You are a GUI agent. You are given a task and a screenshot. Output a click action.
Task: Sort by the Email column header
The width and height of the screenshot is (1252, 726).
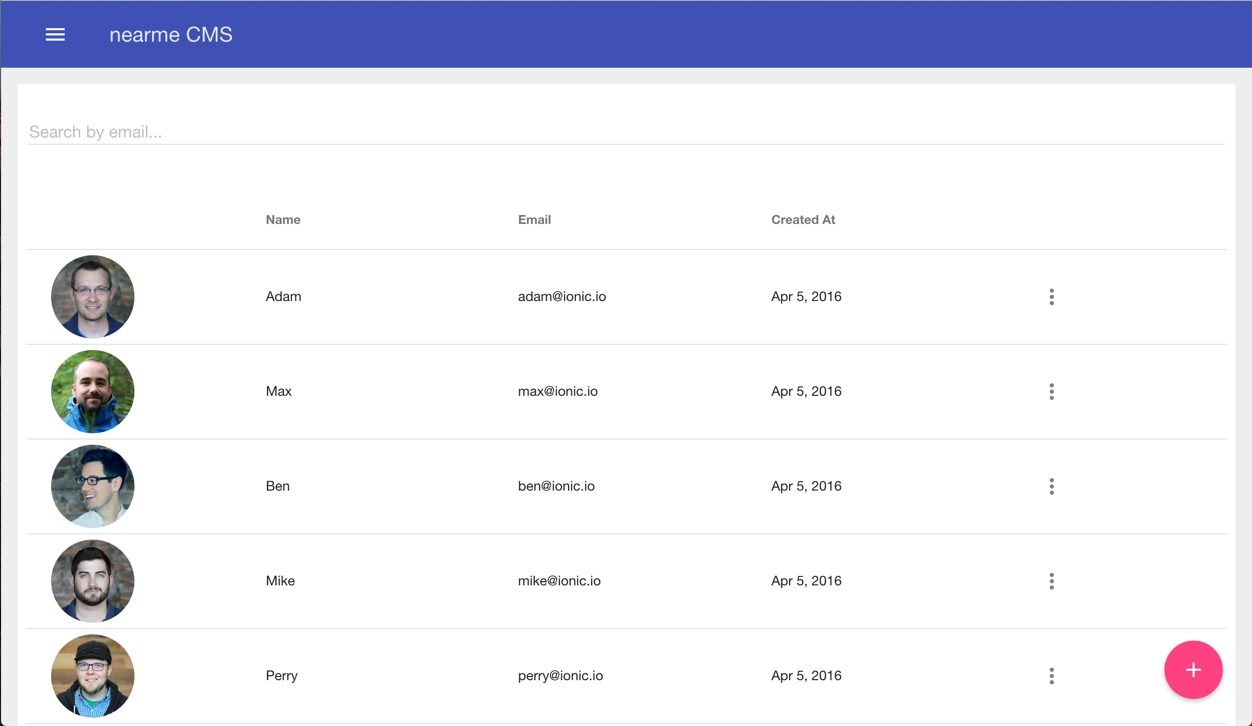pyautogui.click(x=534, y=219)
